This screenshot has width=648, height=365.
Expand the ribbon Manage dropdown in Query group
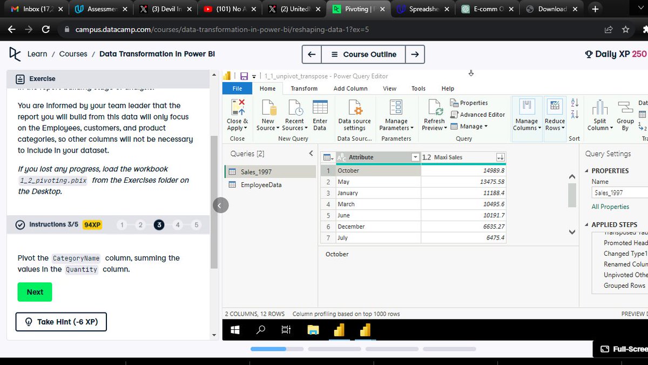tap(469, 127)
